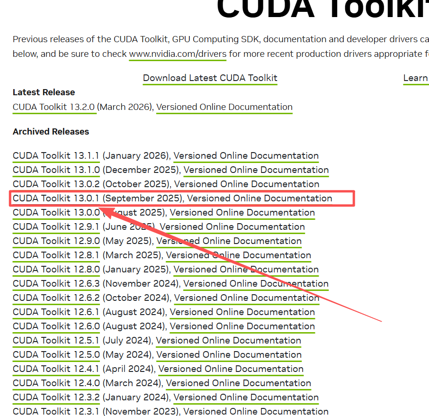This screenshot has height=416, width=429.
Task: Open documentation link for CUDA 12.4.1
Action: click(231, 369)
